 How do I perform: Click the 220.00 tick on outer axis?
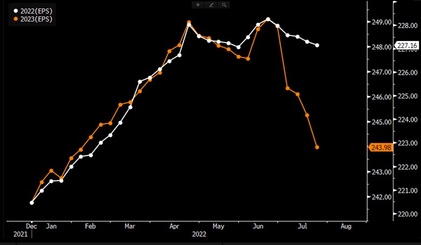(x=406, y=214)
